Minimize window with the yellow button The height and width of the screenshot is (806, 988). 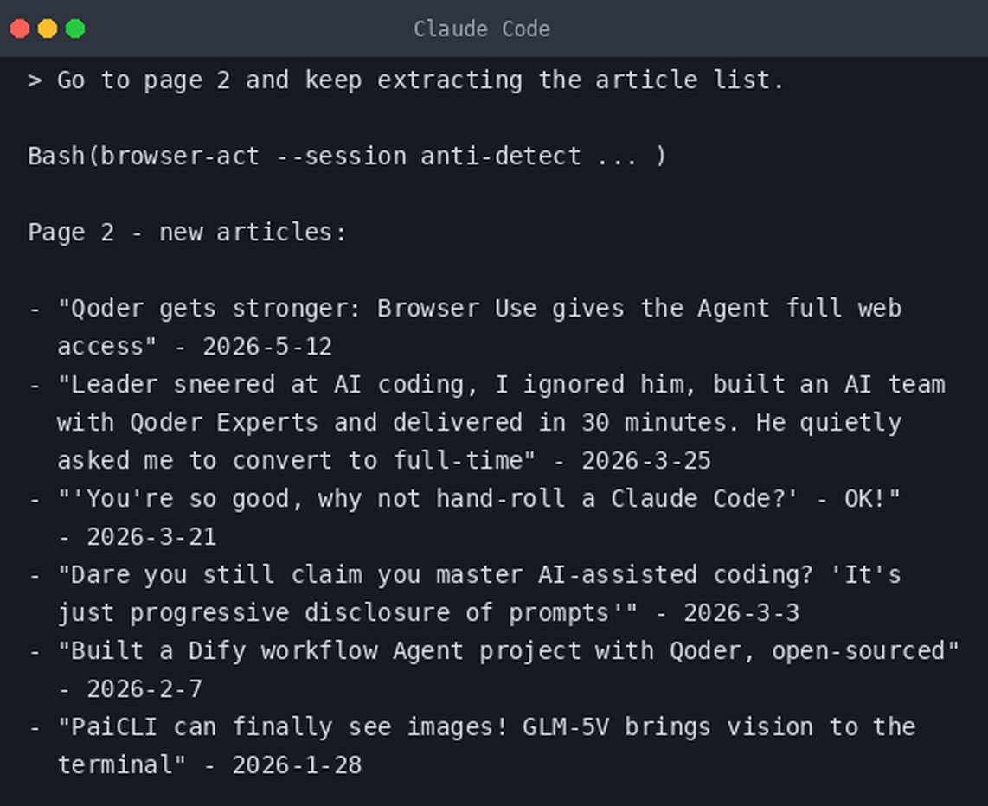click(x=48, y=29)
